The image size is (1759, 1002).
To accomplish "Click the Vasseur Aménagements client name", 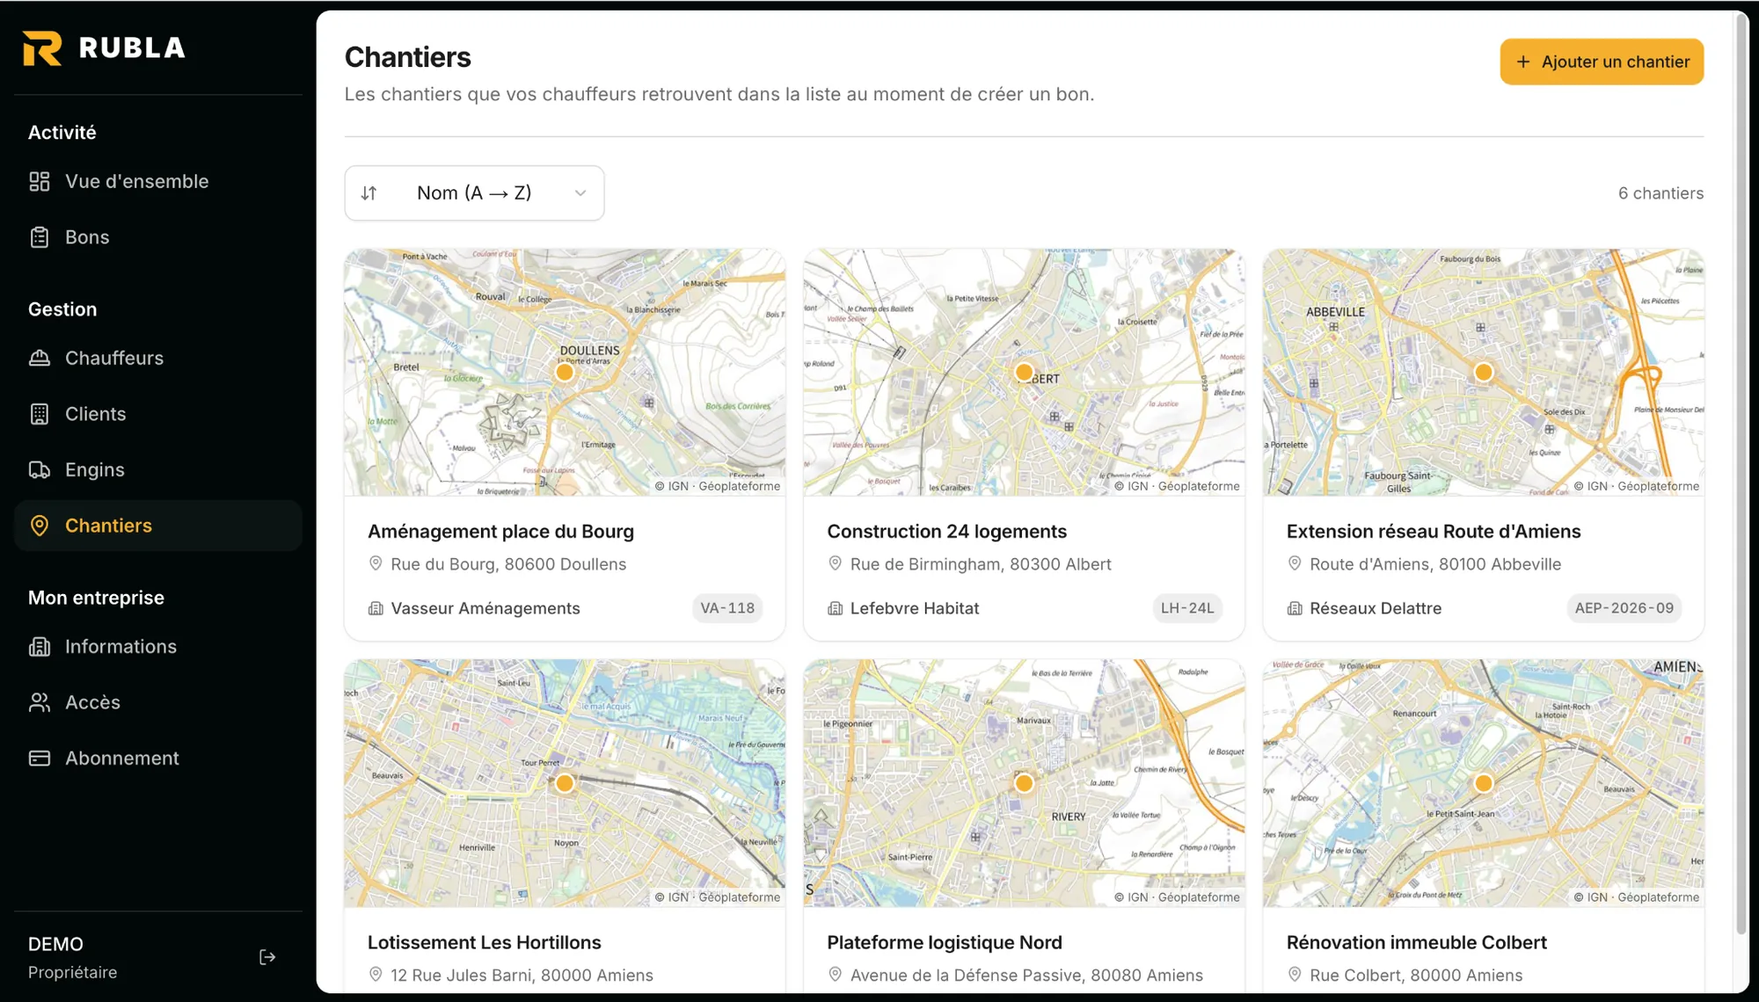I will tap(485, 608).
